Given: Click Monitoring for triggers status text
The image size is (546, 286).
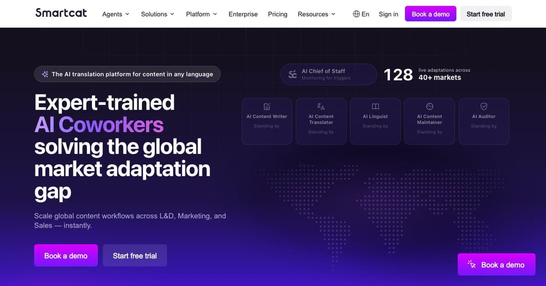Looking at the screenshot, I should [326, 78].
